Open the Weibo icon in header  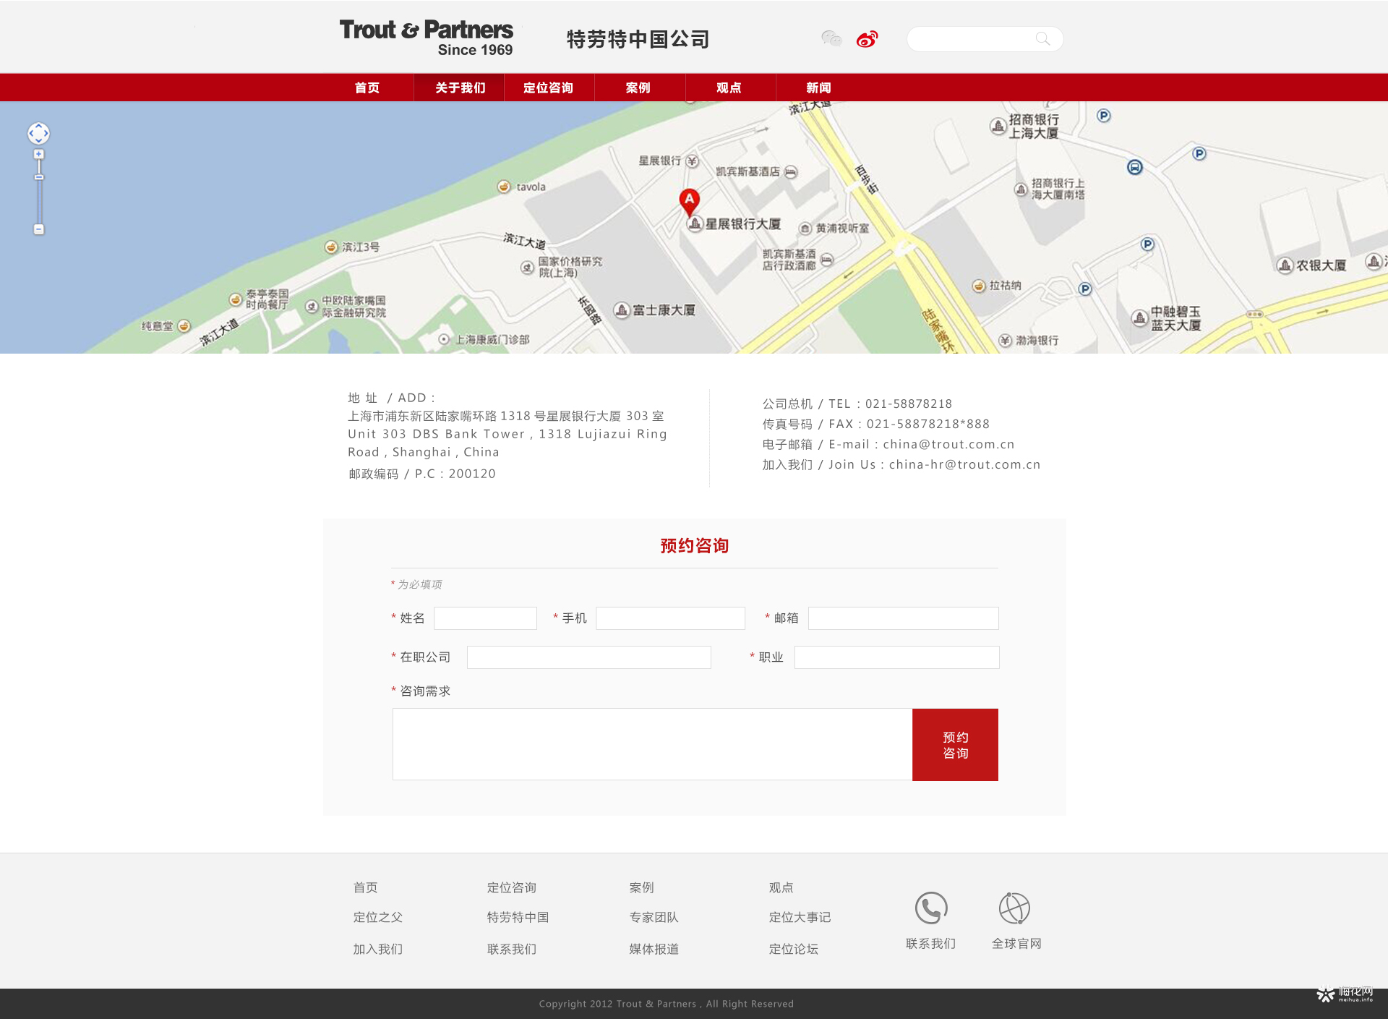pyautogui.click(x=867, y=38)
